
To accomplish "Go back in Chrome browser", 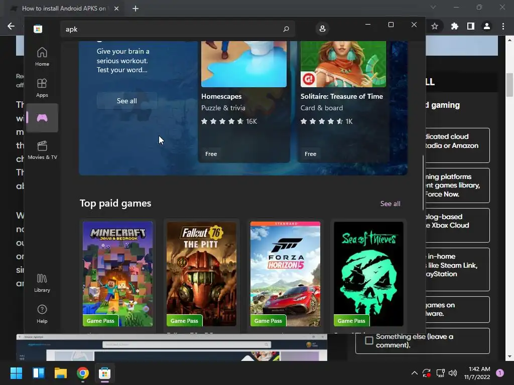I will (11, 26).
